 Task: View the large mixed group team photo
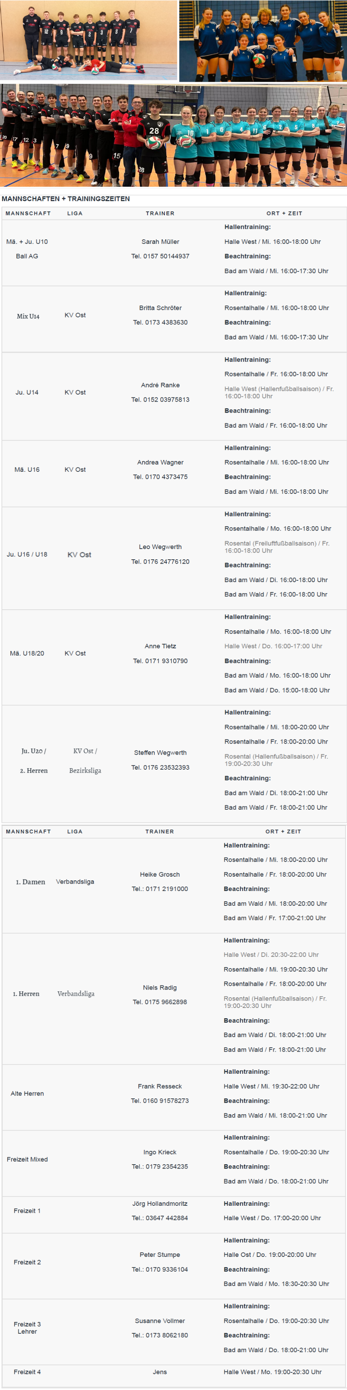pyautogui.click(x=173, y=135)
